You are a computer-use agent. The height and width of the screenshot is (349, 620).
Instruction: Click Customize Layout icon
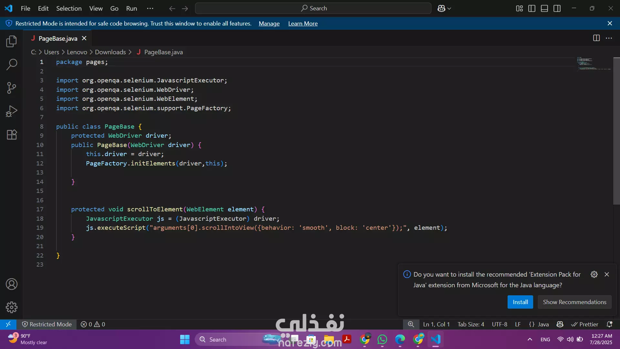(519, 8)
